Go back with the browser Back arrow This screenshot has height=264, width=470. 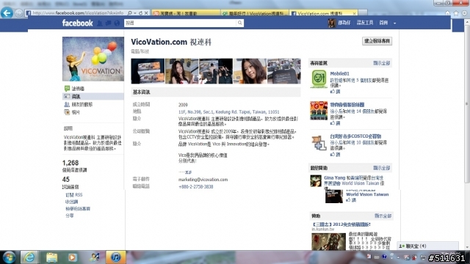[7, 13]
